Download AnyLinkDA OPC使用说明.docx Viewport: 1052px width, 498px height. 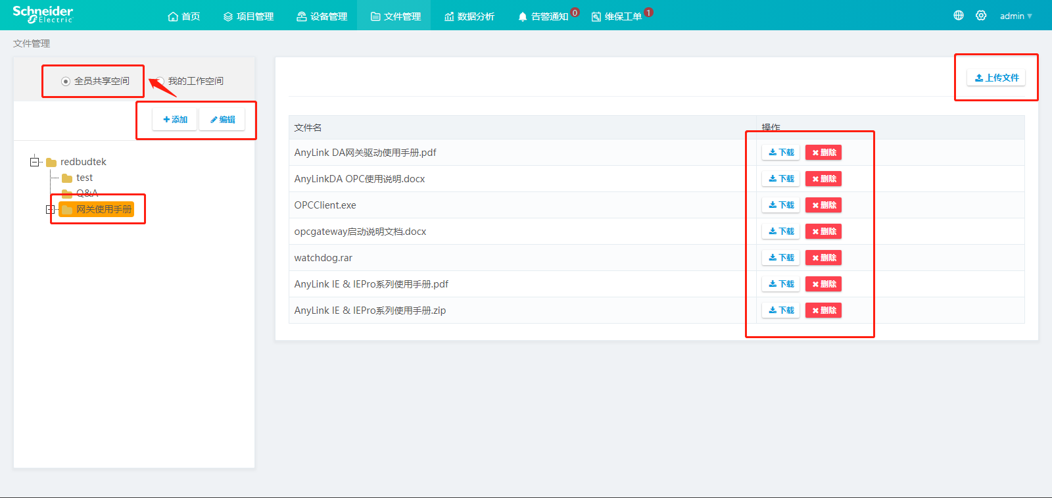[781, 179]
